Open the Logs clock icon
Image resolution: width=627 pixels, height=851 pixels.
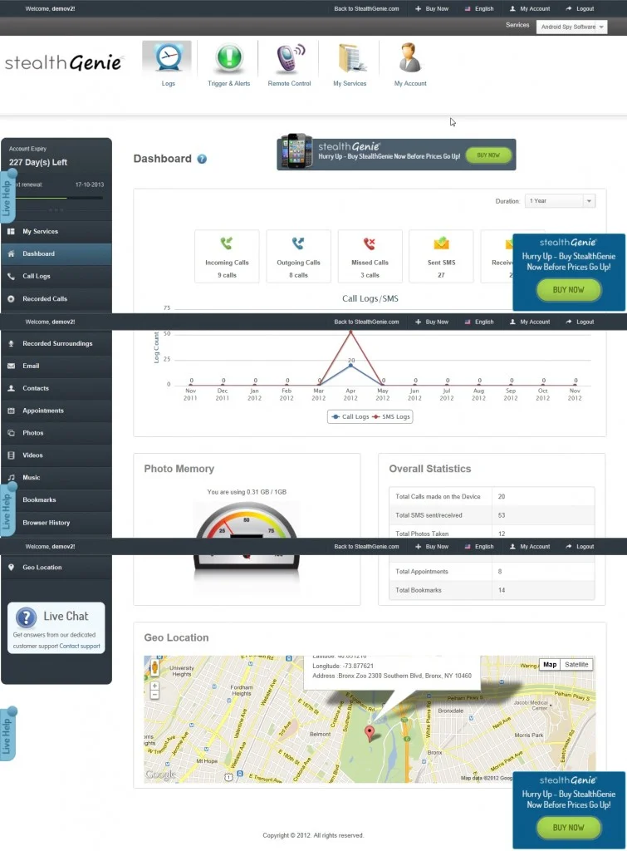(168, 58)
